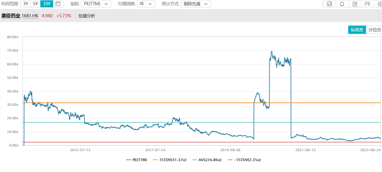This screenshot has width=382, height=172.
Task: Select the 3Y time range
Action: click(25, 4)
